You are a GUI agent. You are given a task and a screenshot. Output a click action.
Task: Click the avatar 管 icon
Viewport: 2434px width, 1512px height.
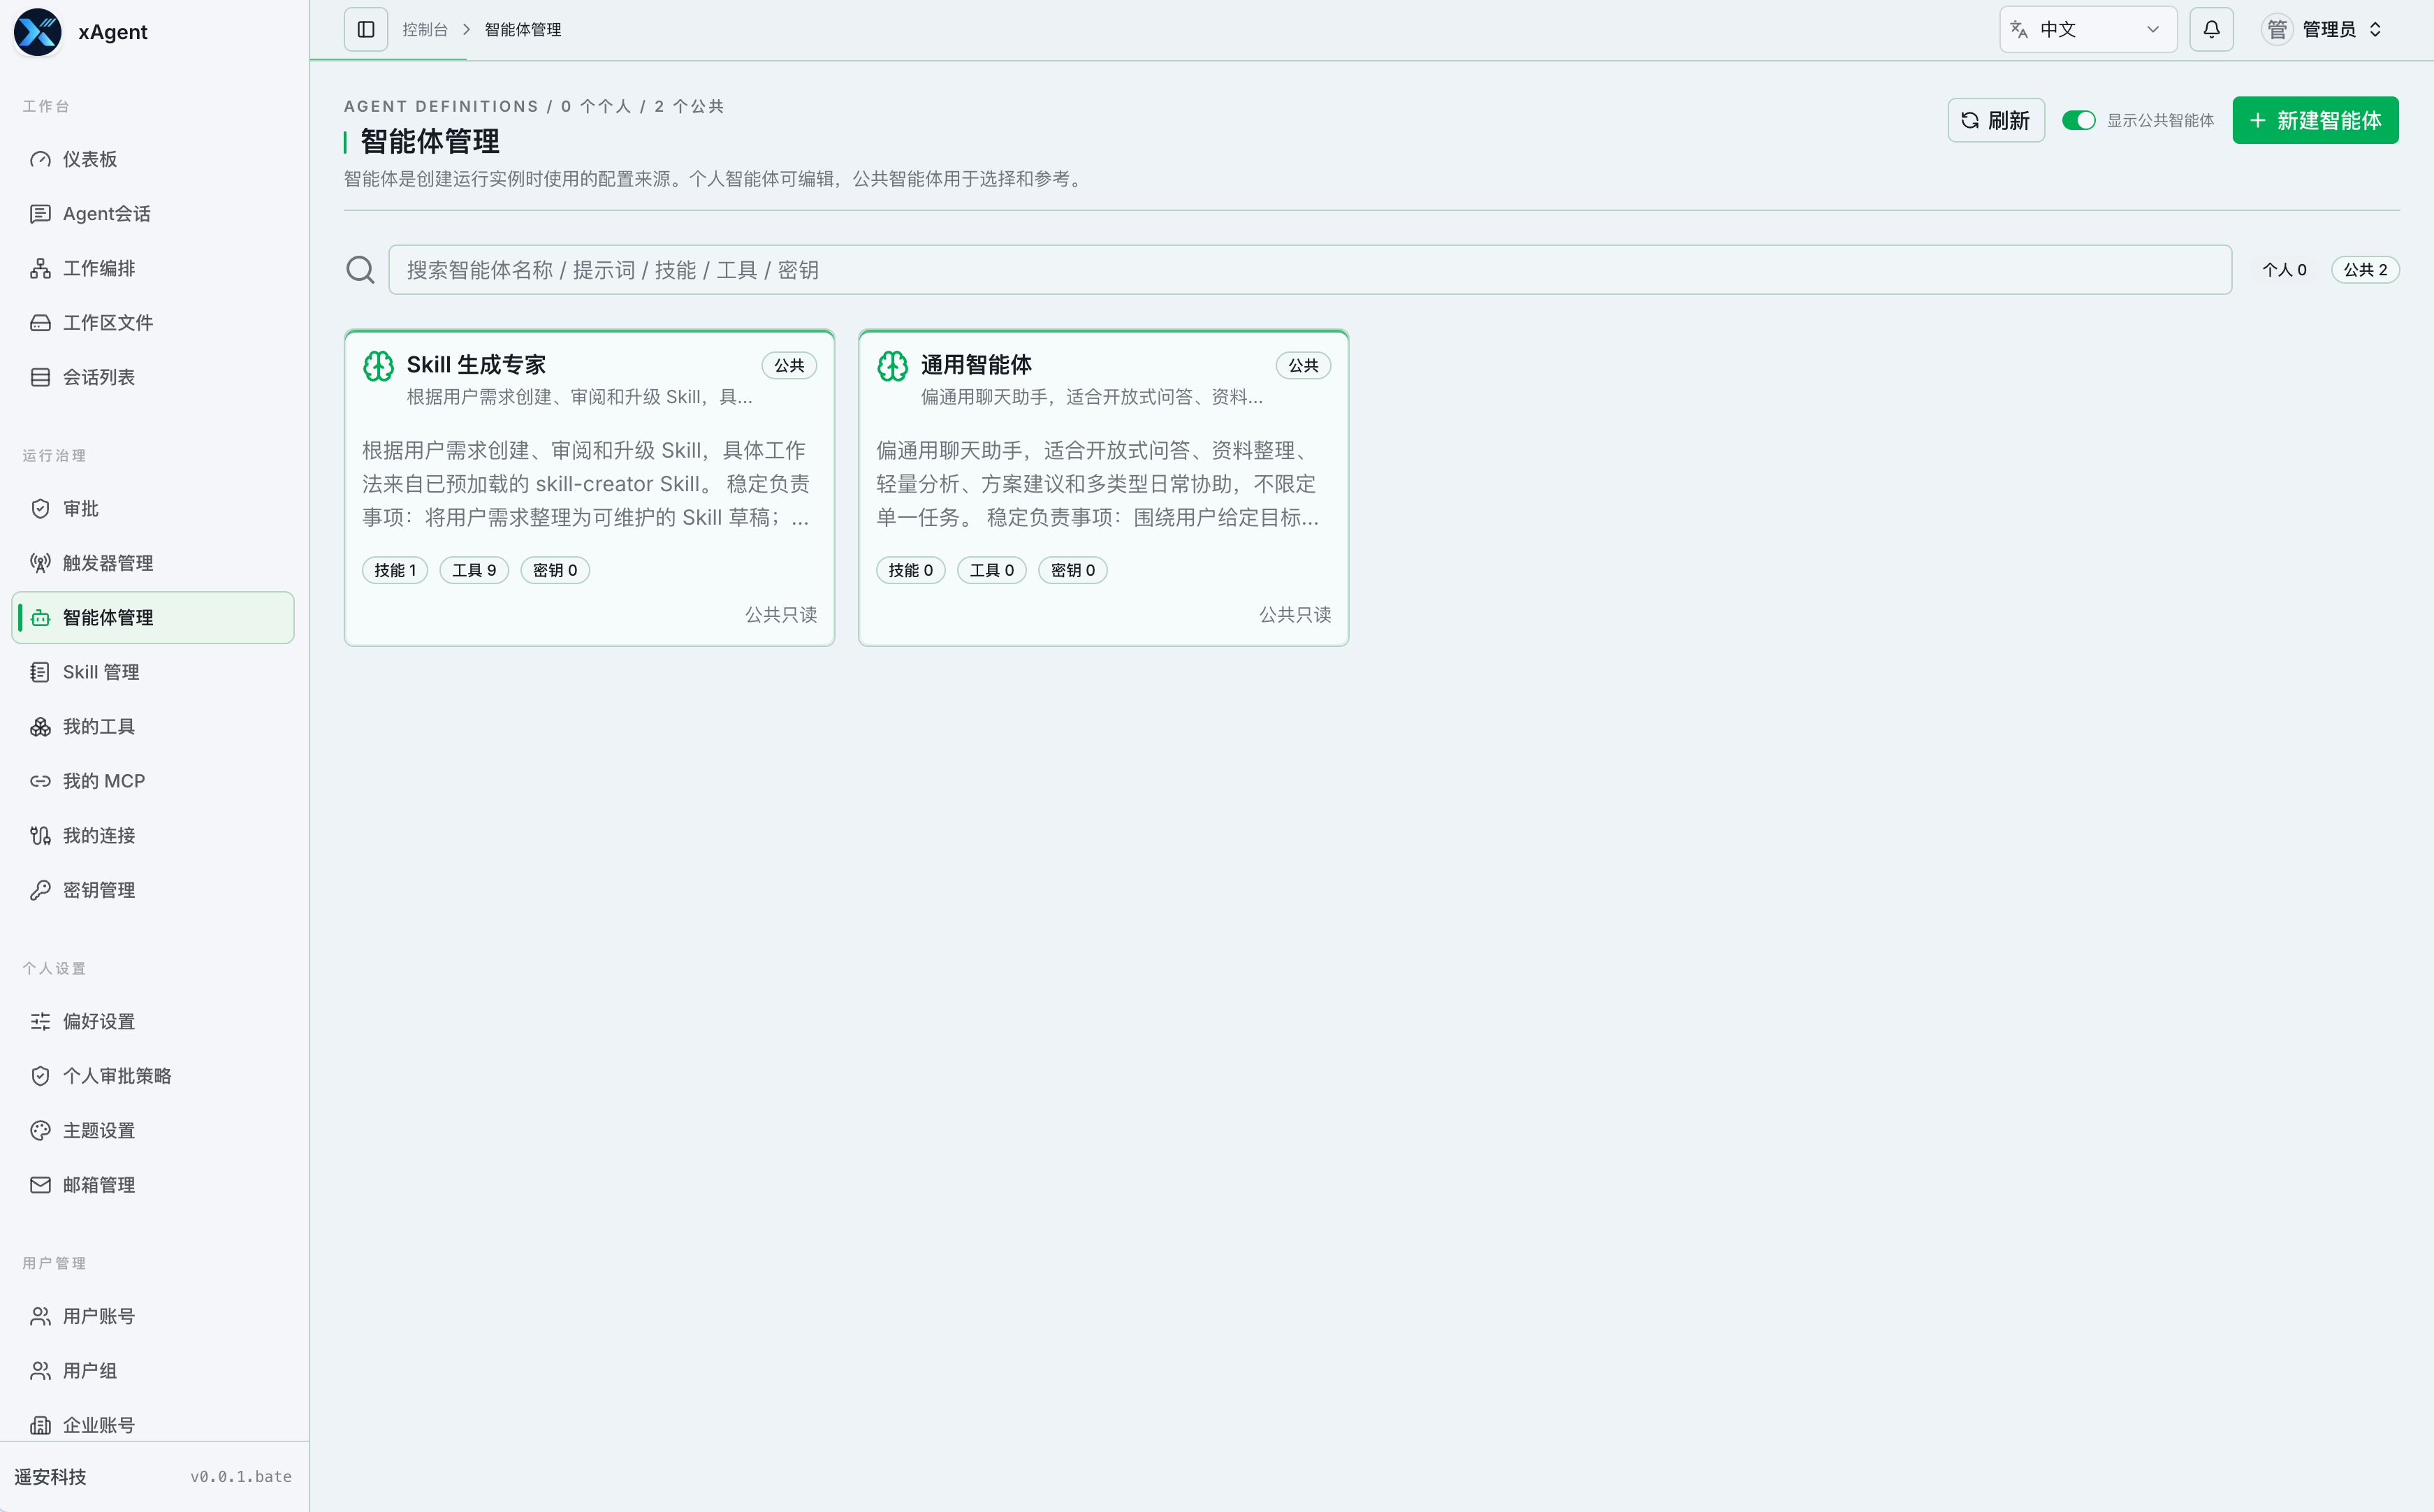pos(2276,30)
